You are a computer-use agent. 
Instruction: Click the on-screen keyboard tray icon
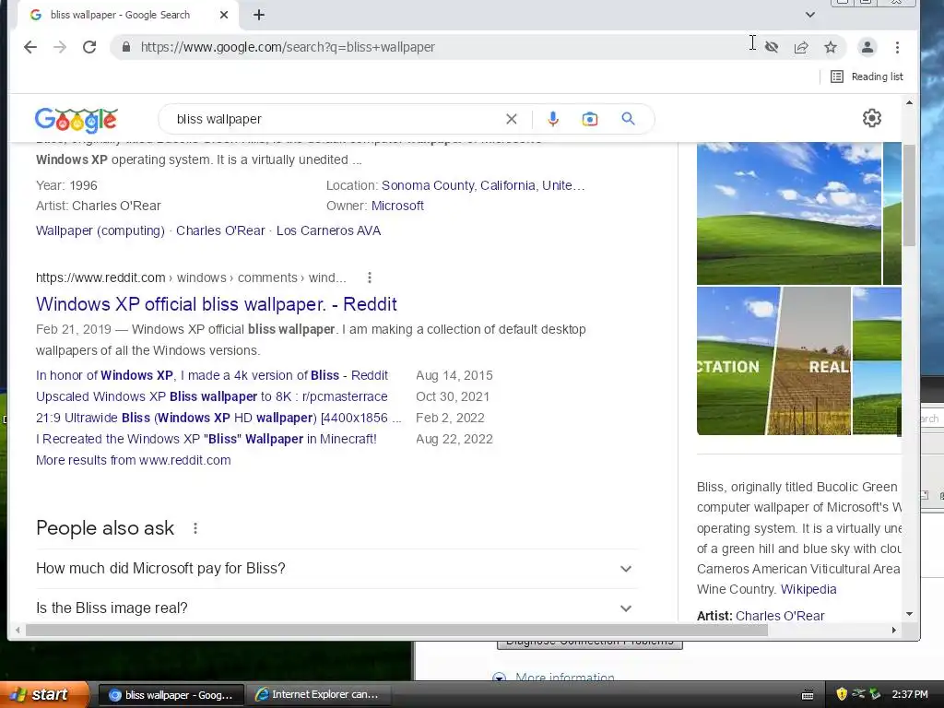tap(808, 695)
